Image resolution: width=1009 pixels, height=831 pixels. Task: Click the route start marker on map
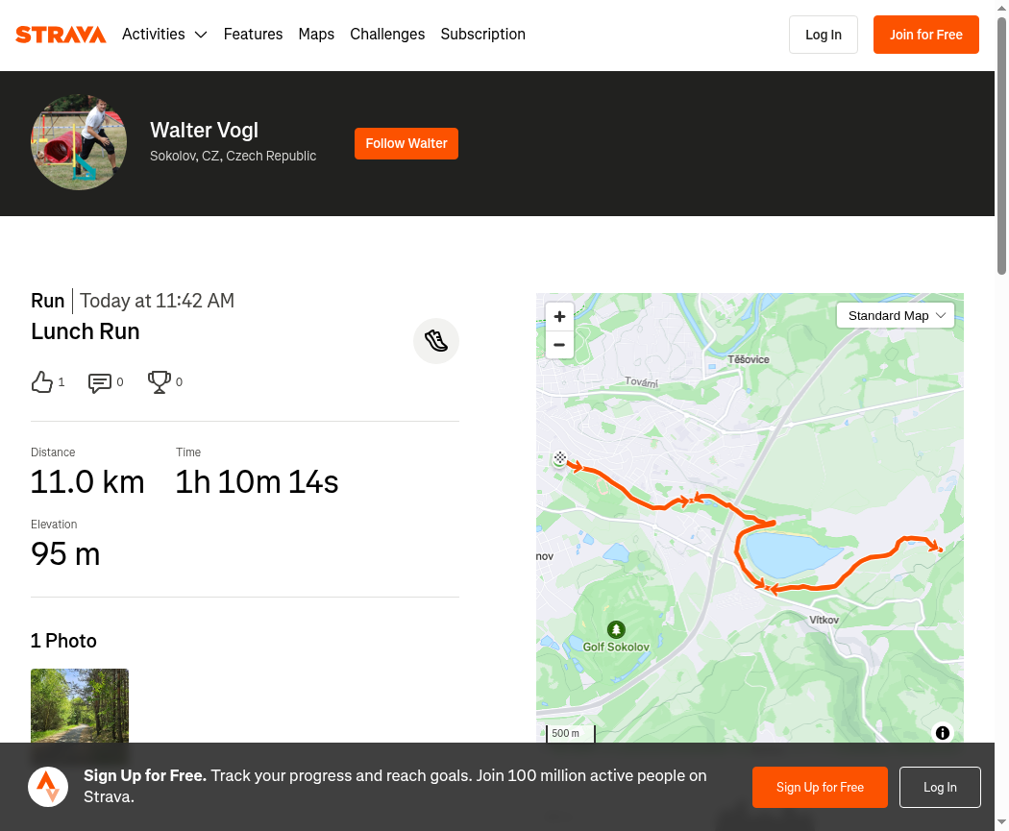560,458
